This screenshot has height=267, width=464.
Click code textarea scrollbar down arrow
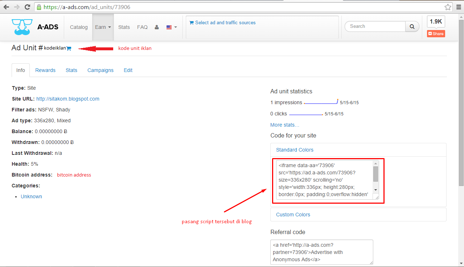click(376, 190)
